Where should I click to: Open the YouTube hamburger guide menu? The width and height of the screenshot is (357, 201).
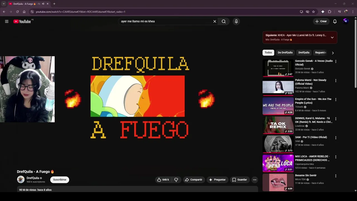click(7, 21)
